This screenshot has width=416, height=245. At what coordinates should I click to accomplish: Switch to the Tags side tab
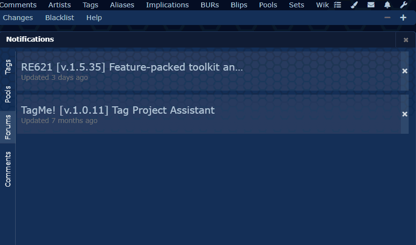pyautogui.click(x=8, y=67)
